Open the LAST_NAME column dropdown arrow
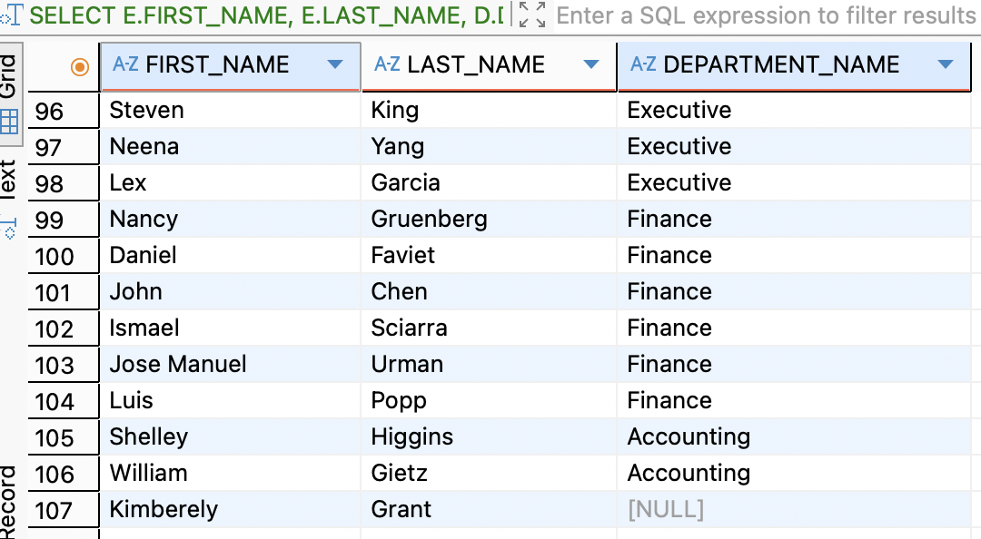The height and width of the screenshot is (539, 981). 591,64
